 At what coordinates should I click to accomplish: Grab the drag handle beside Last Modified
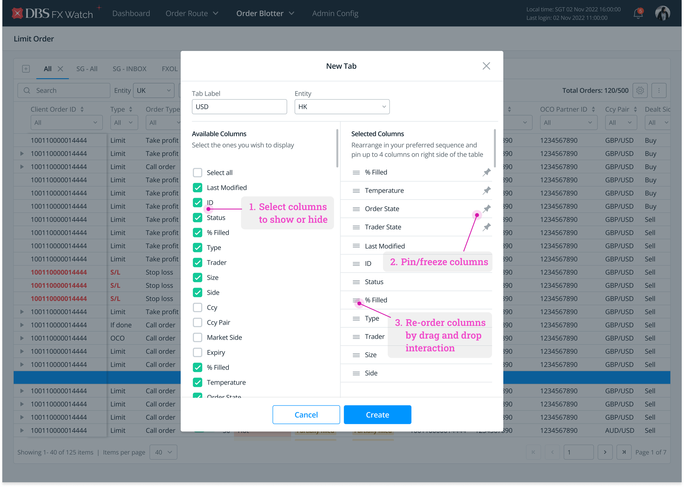pos(356,246)
